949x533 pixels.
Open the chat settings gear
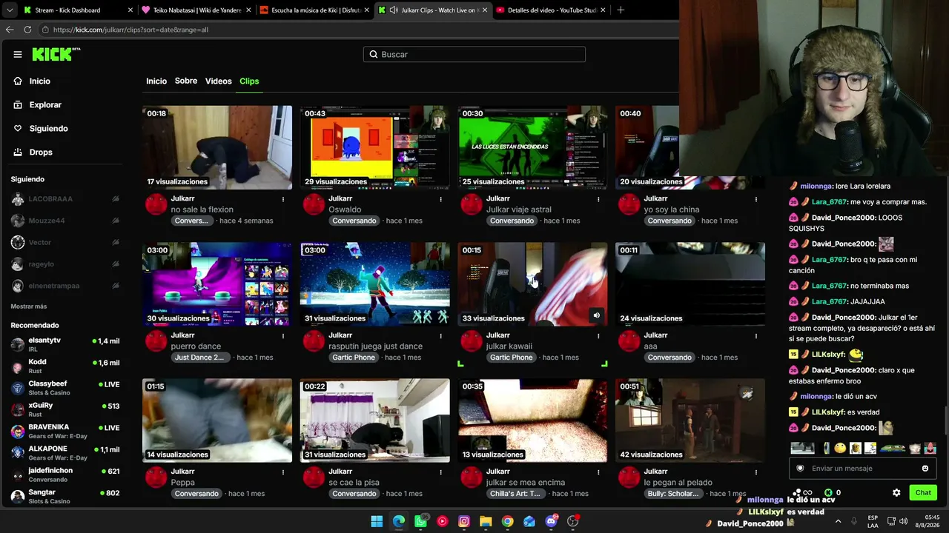[896, 492]
